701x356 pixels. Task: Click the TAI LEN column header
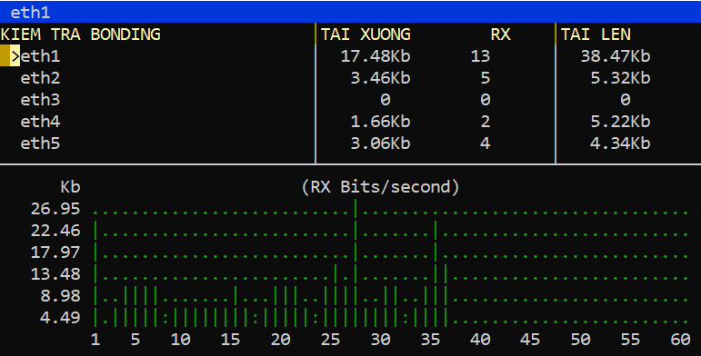[596, 35]
